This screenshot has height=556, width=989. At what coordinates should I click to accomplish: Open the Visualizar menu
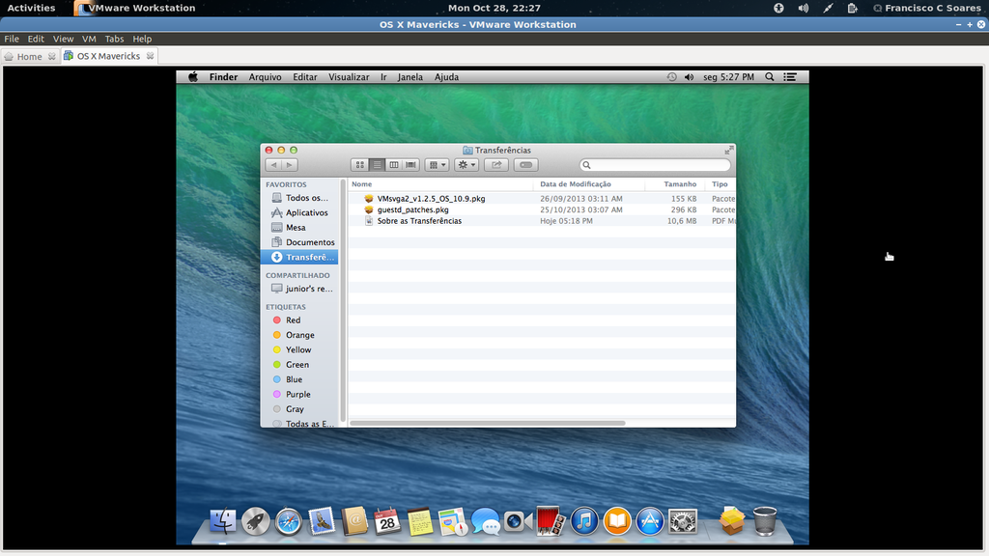tap(349, 77)
